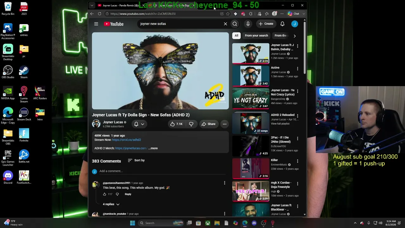The height and width of the screenshot is (228, 405).
Task: Dislike the New Sofas video
Action: (191, 124)
